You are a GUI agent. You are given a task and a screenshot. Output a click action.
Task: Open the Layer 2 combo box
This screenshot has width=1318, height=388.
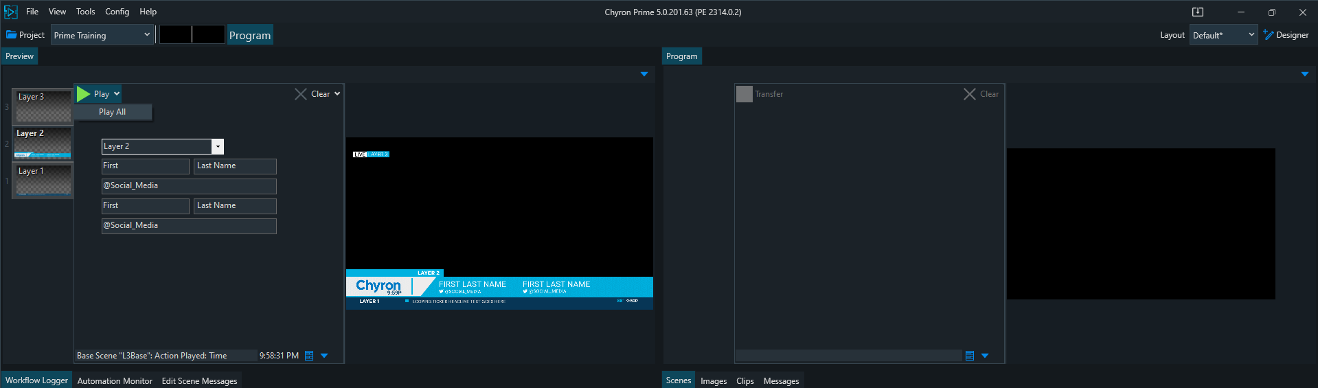(218, 146)
